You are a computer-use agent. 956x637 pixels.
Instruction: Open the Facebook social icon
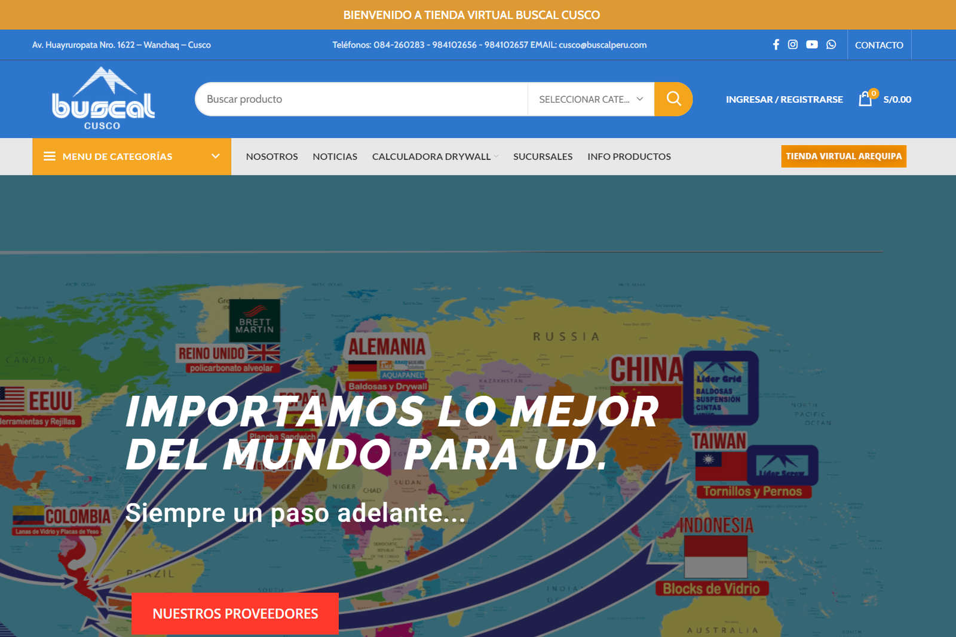[776, 45]
